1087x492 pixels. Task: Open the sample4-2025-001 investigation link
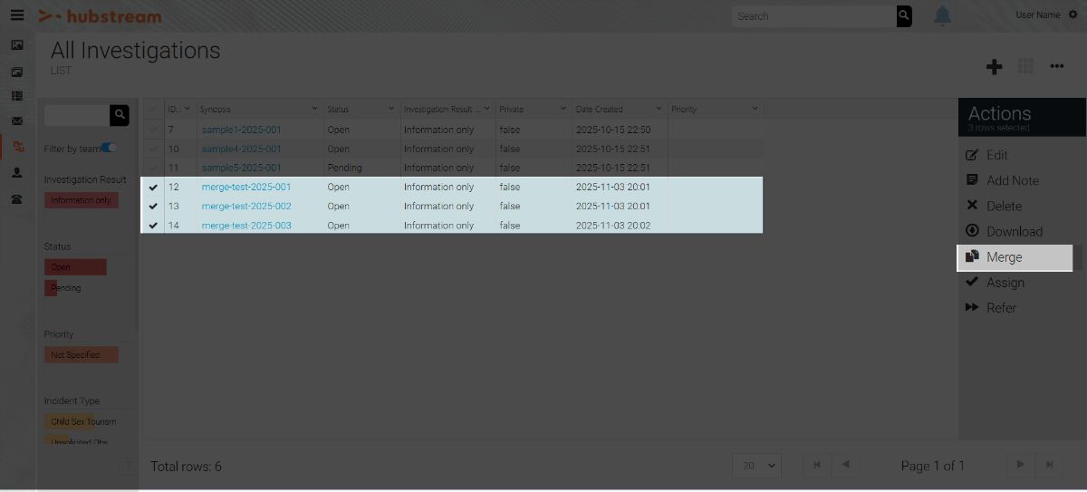[241, 149]
